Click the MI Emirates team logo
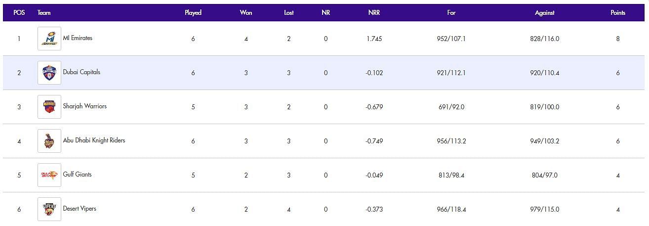Screen dimensions: 649x226 tap(49, 39)
